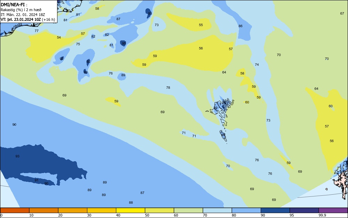Click the 95–99.9 dark purple legend swatch
The width and height of the screenshot is (348, 218).
(304, 210)
